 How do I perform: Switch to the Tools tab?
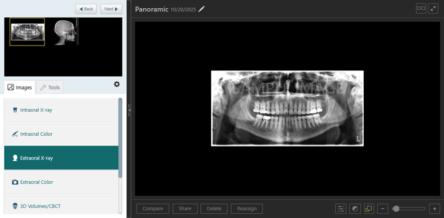tap(50, 88)
